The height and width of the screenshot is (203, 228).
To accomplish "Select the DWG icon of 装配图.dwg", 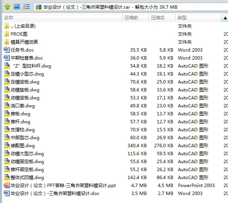I will click(7, 146).
